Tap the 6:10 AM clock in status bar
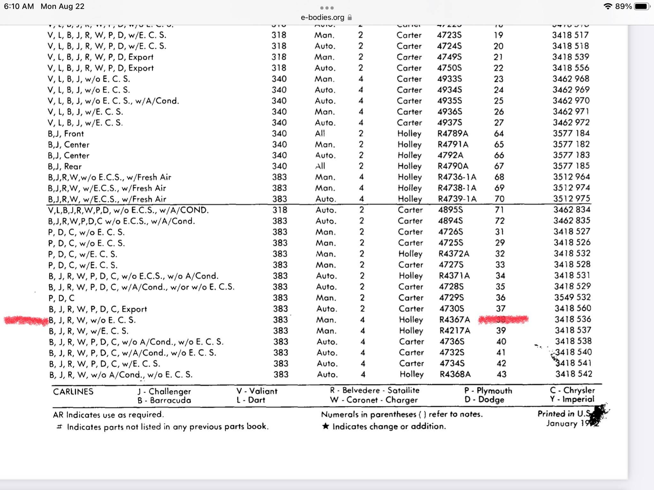This screenshot has width=654, height=490. [19, 6]
